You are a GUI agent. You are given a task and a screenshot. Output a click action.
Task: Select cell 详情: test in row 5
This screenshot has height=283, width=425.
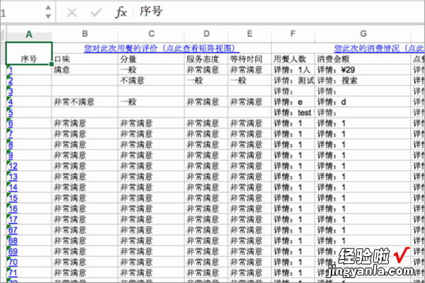click(x=293, y=113)
